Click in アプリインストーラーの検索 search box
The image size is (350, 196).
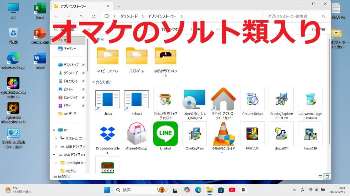296,16
